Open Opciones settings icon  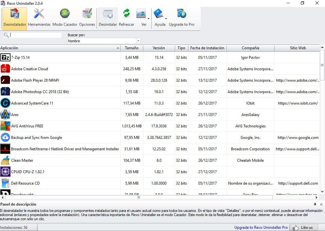(x=87, y=14)
